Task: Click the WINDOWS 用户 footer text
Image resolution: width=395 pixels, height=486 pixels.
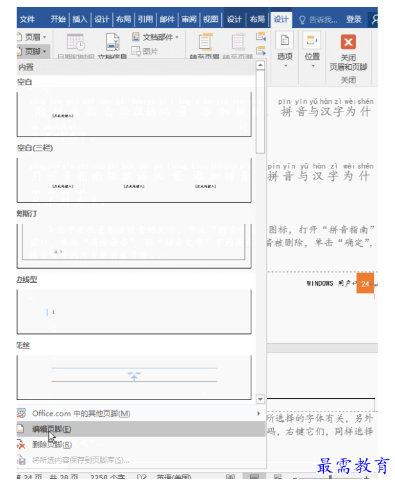Action: pos(329,283)
